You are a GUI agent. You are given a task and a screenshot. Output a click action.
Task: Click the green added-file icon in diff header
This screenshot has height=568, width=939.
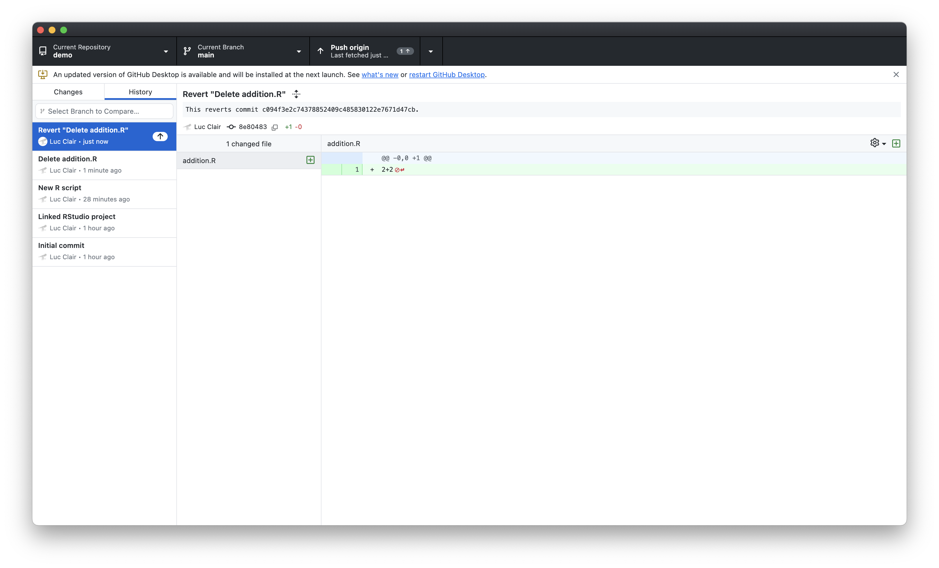(x=896, y=143)
